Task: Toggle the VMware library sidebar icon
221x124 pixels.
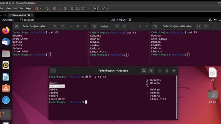Action: 73,9
